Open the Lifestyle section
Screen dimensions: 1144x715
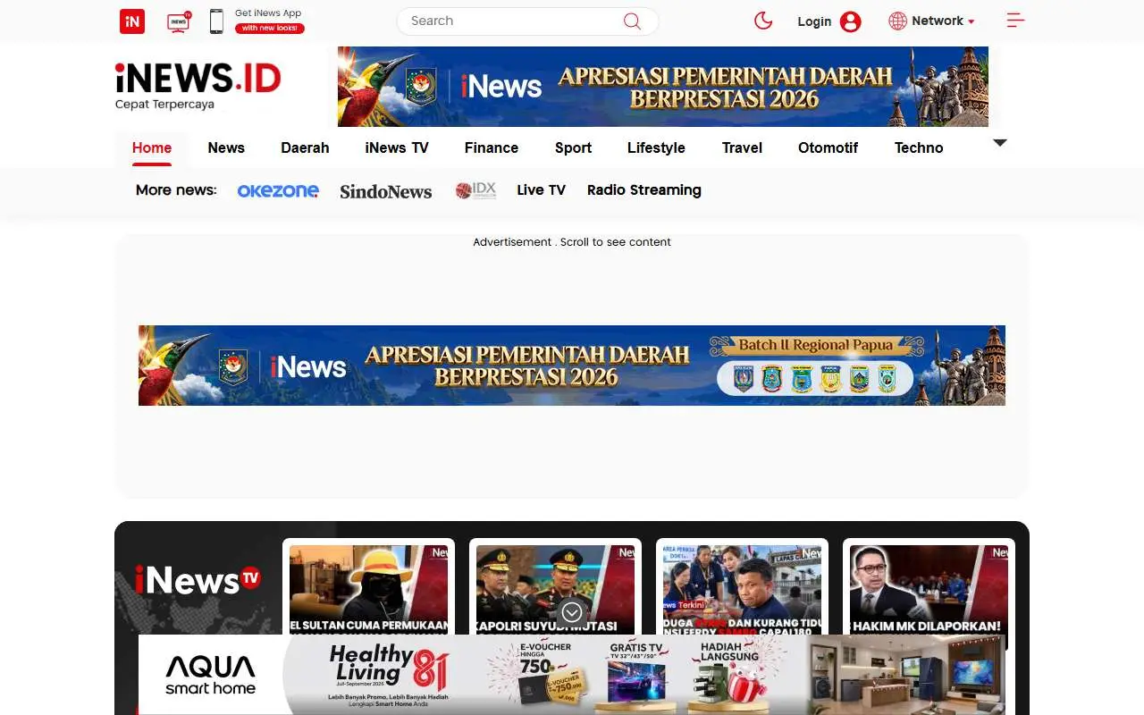pos(656,147)
